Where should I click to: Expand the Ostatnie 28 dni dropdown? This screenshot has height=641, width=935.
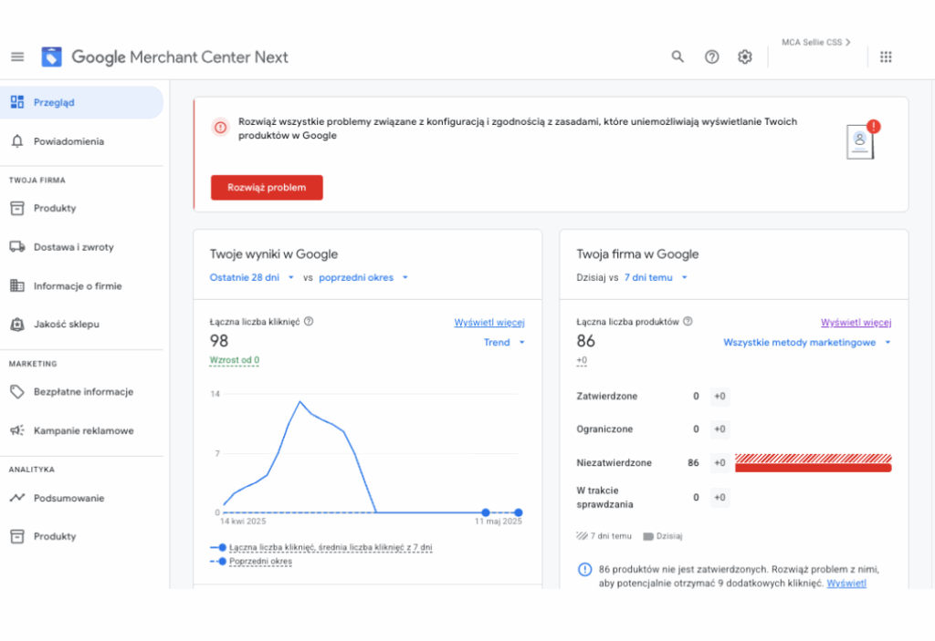[x=251, y=277]
